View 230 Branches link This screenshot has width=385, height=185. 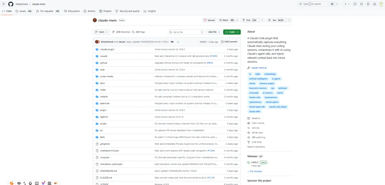(121, 32)
